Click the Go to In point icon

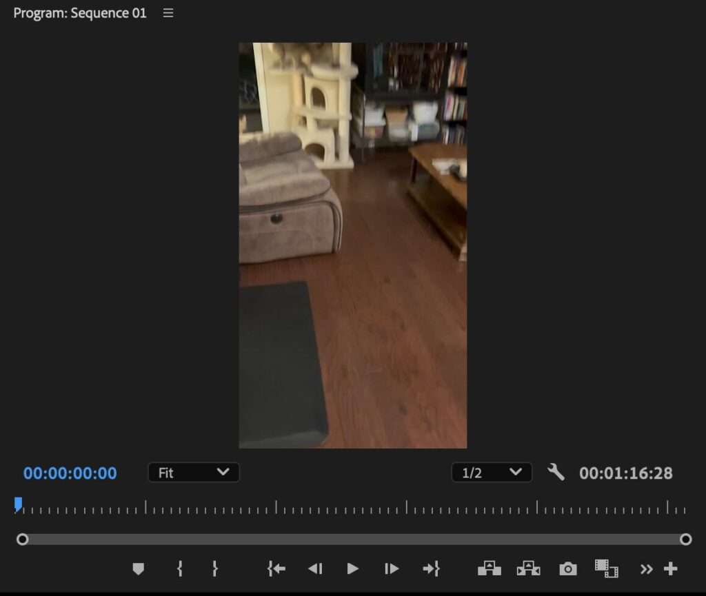click(276, 569)
